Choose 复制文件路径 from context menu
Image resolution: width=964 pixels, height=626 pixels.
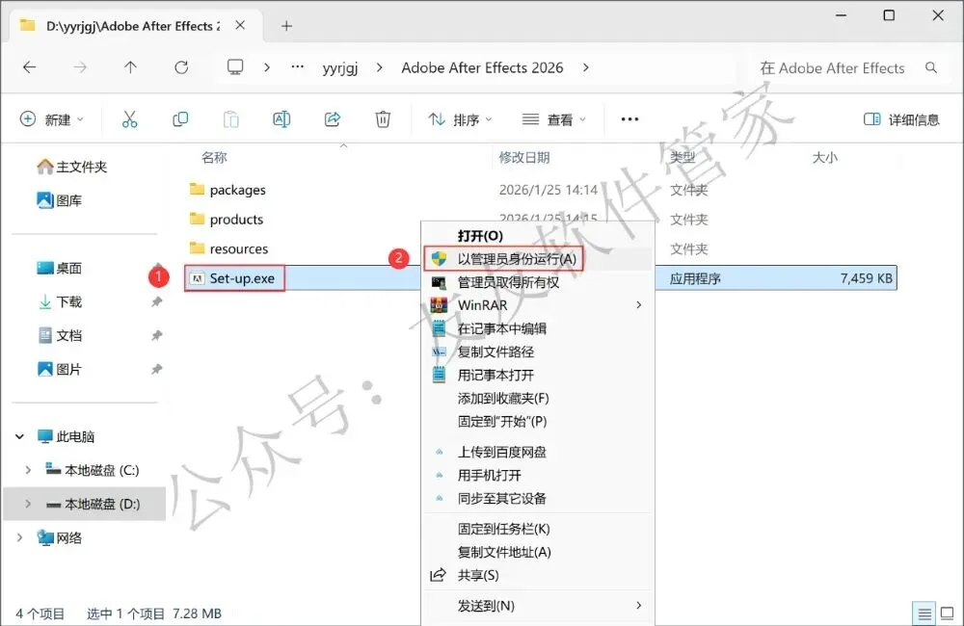pyautogui.click(x=537, y=352)
